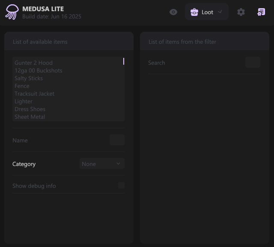
Task: Click the config list icon at top right
Action: (x=261, y=12)
